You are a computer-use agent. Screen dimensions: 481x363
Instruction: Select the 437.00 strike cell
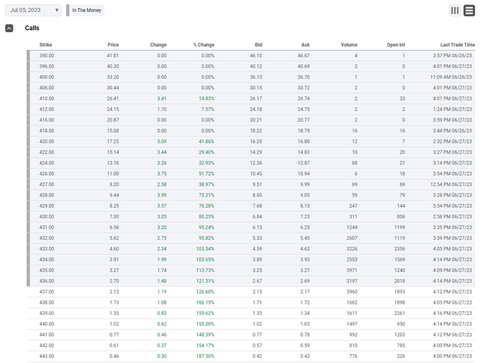pos(47,292)
